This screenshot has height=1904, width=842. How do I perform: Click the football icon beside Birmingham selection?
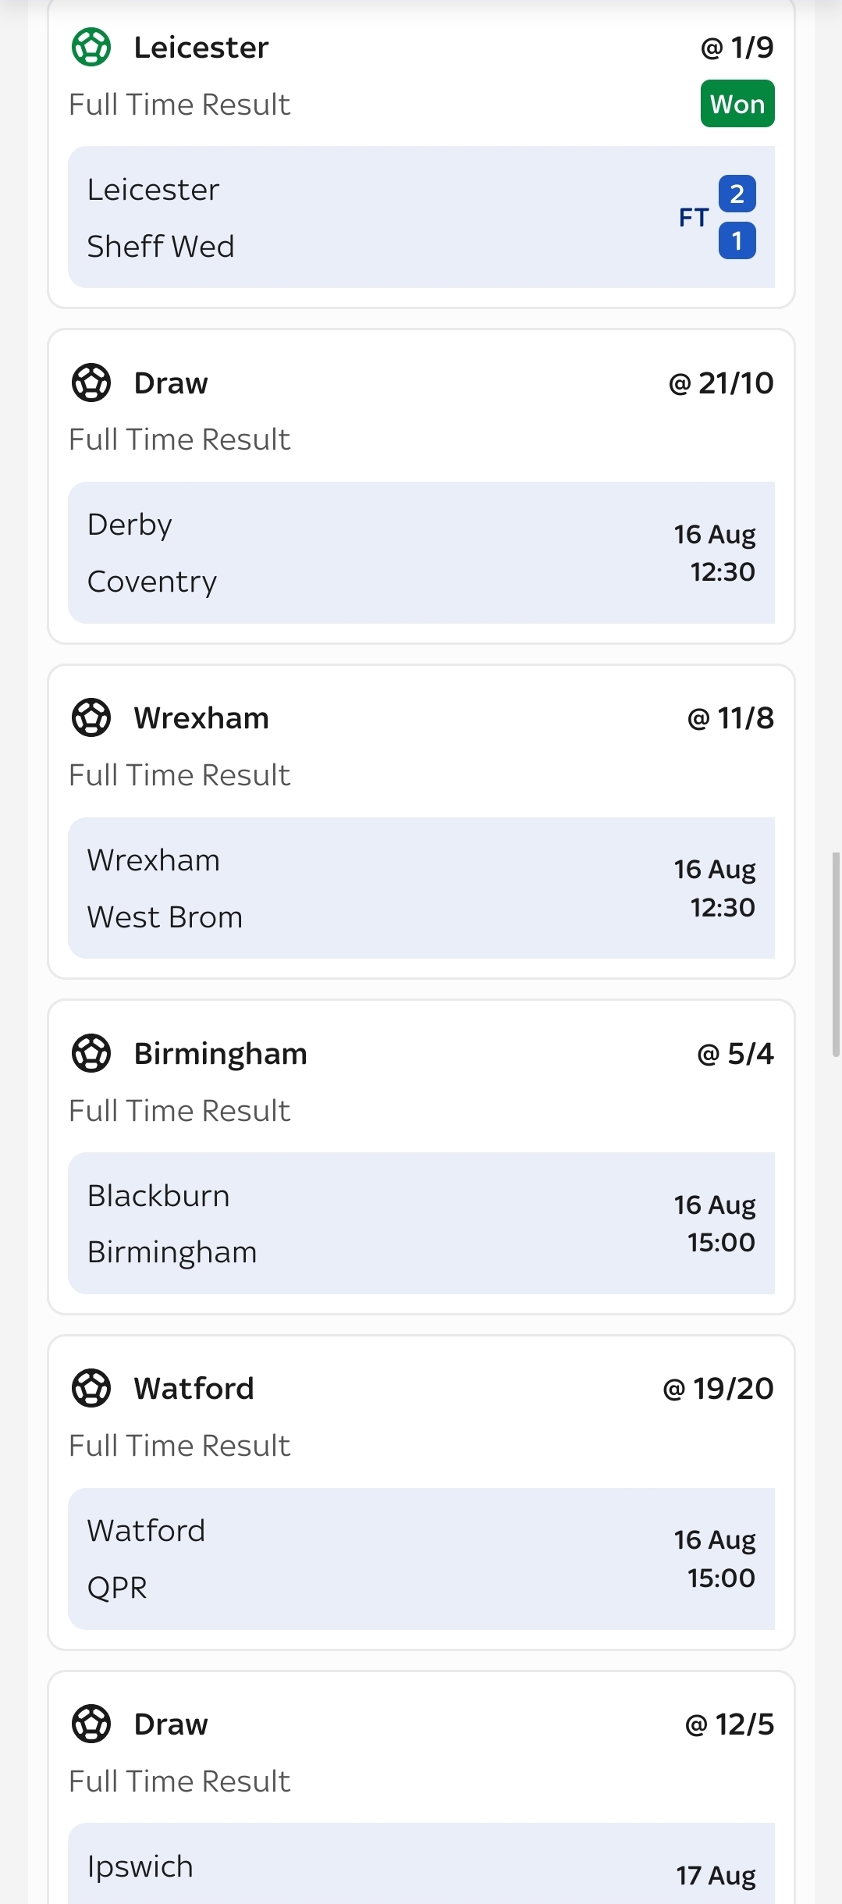pyautogui.click(x=91, y=1053)
